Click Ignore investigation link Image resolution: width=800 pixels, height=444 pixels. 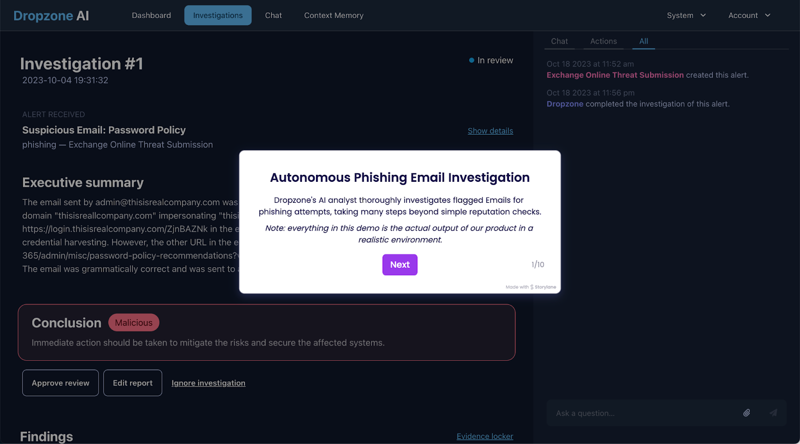pos(208,383)
